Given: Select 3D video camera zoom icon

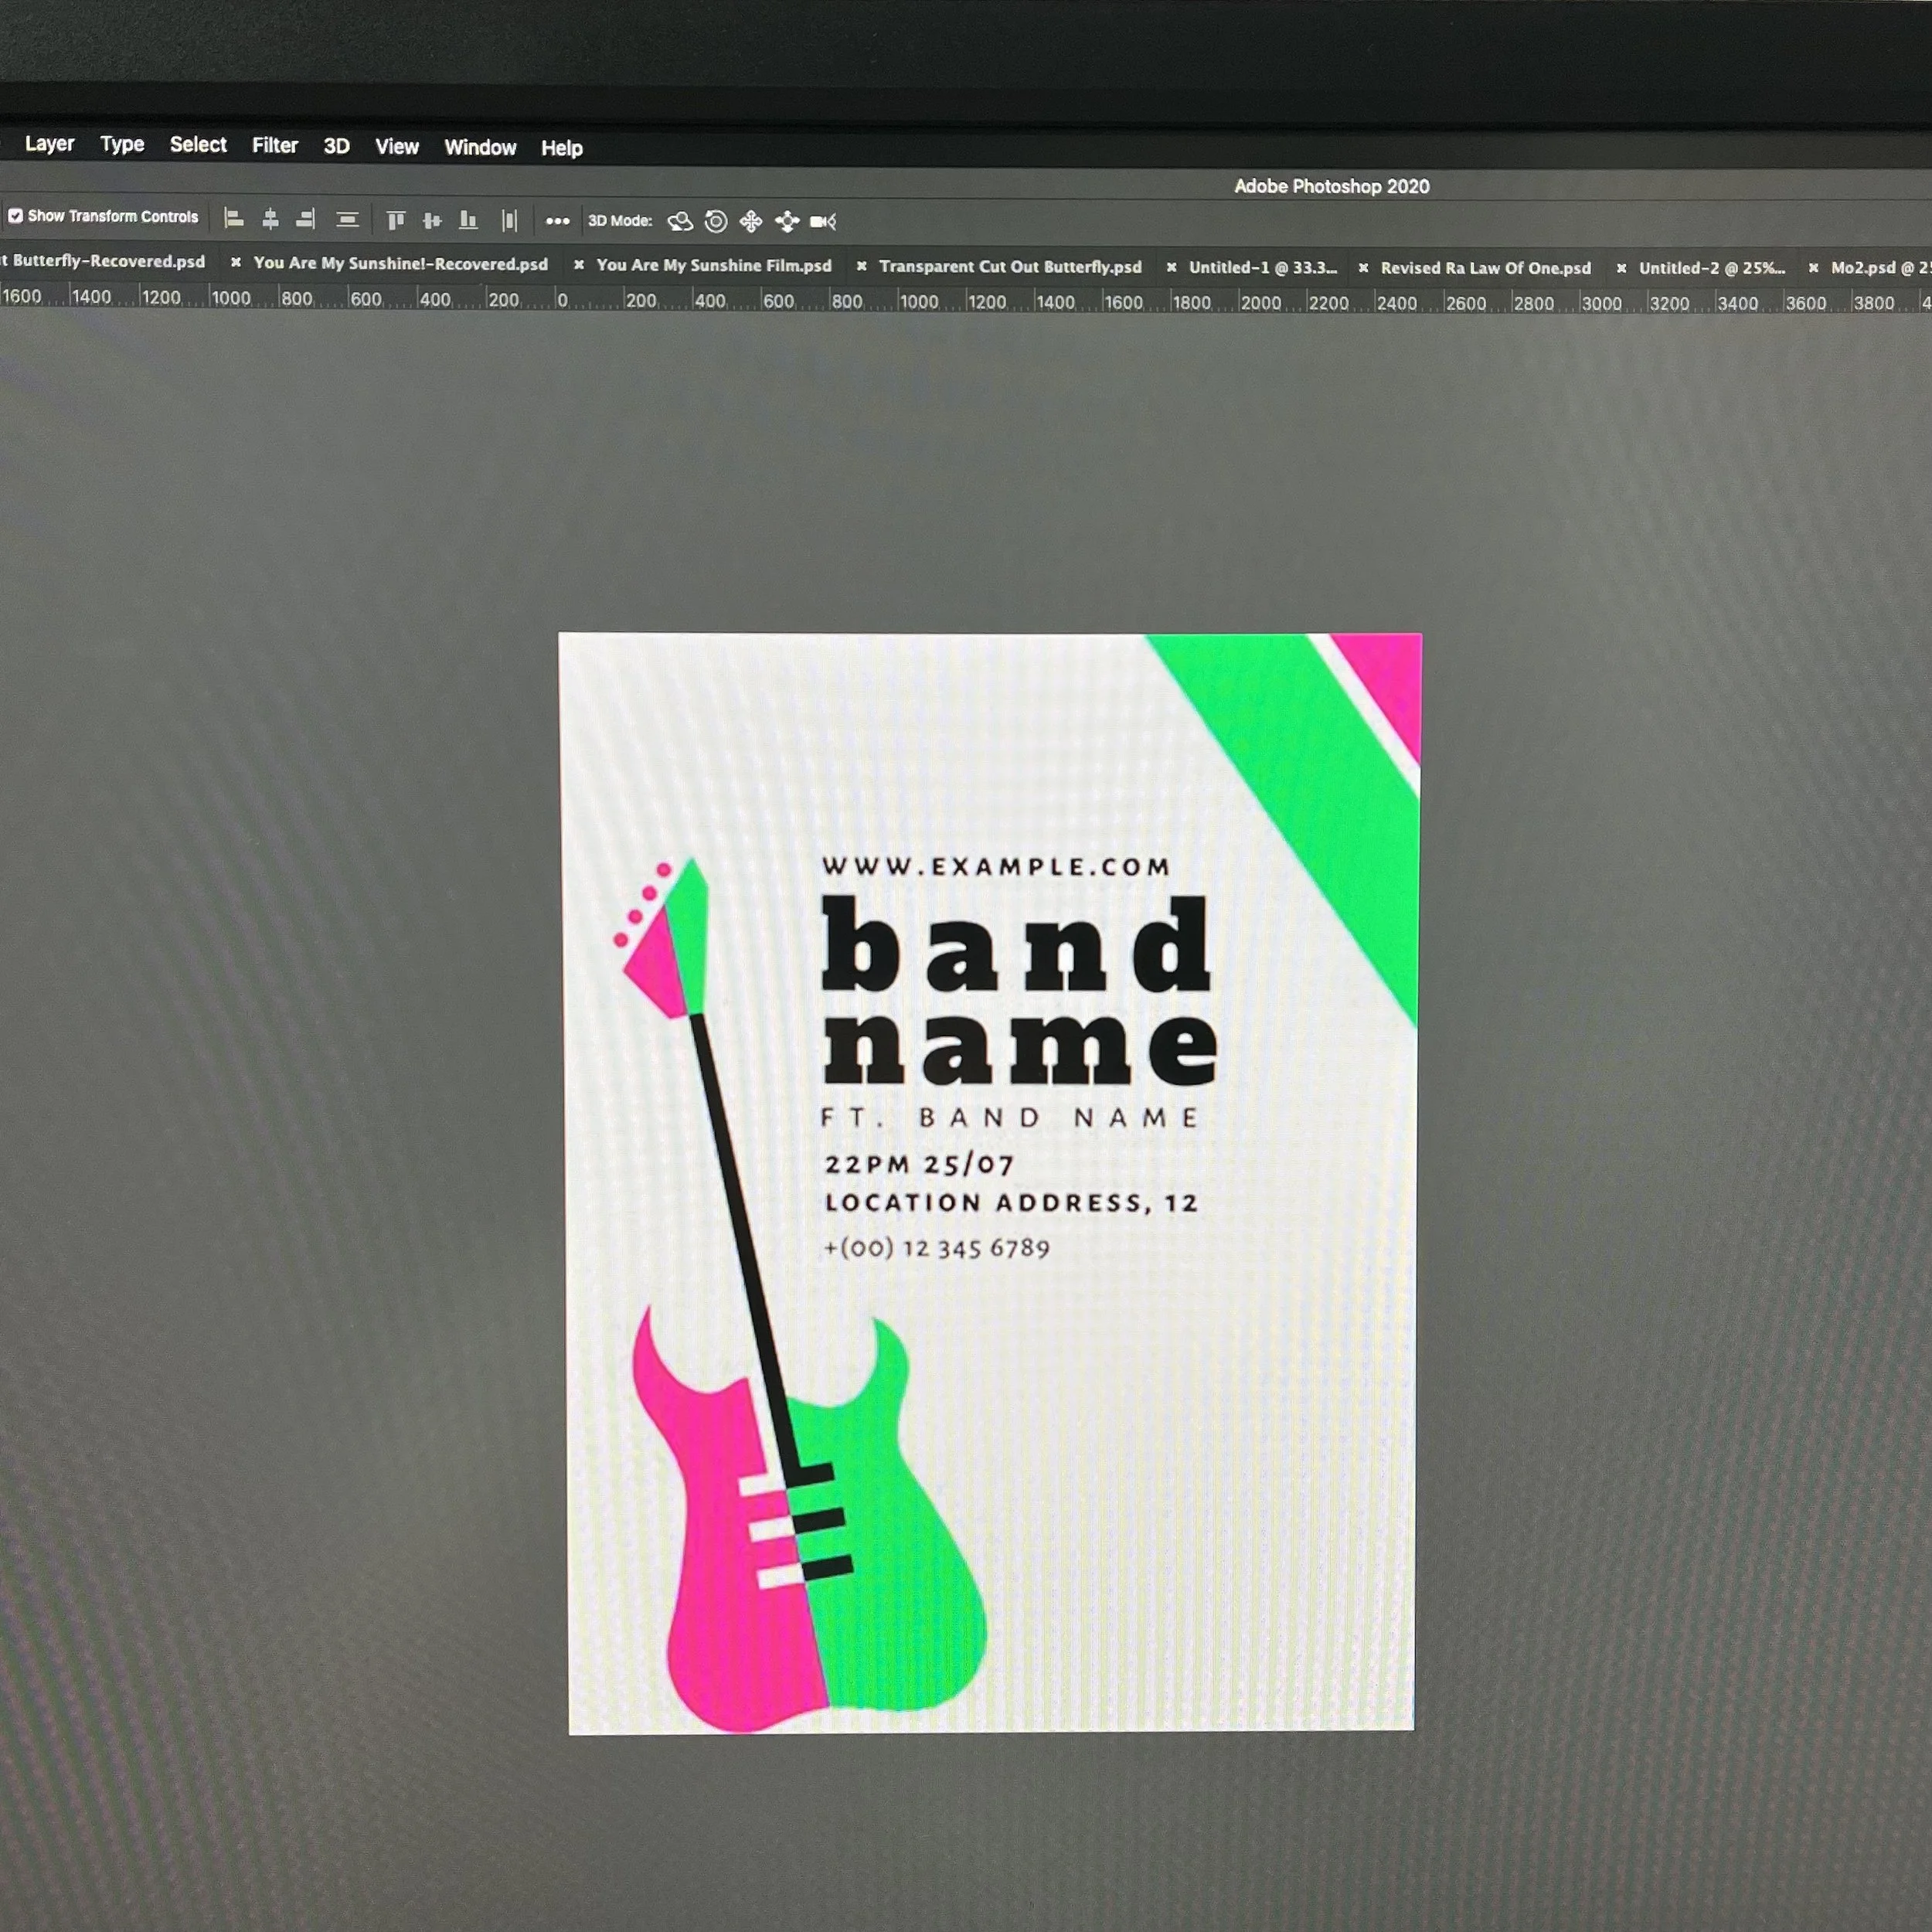Looking at the screenshot, I should click(x=823, y=222).
